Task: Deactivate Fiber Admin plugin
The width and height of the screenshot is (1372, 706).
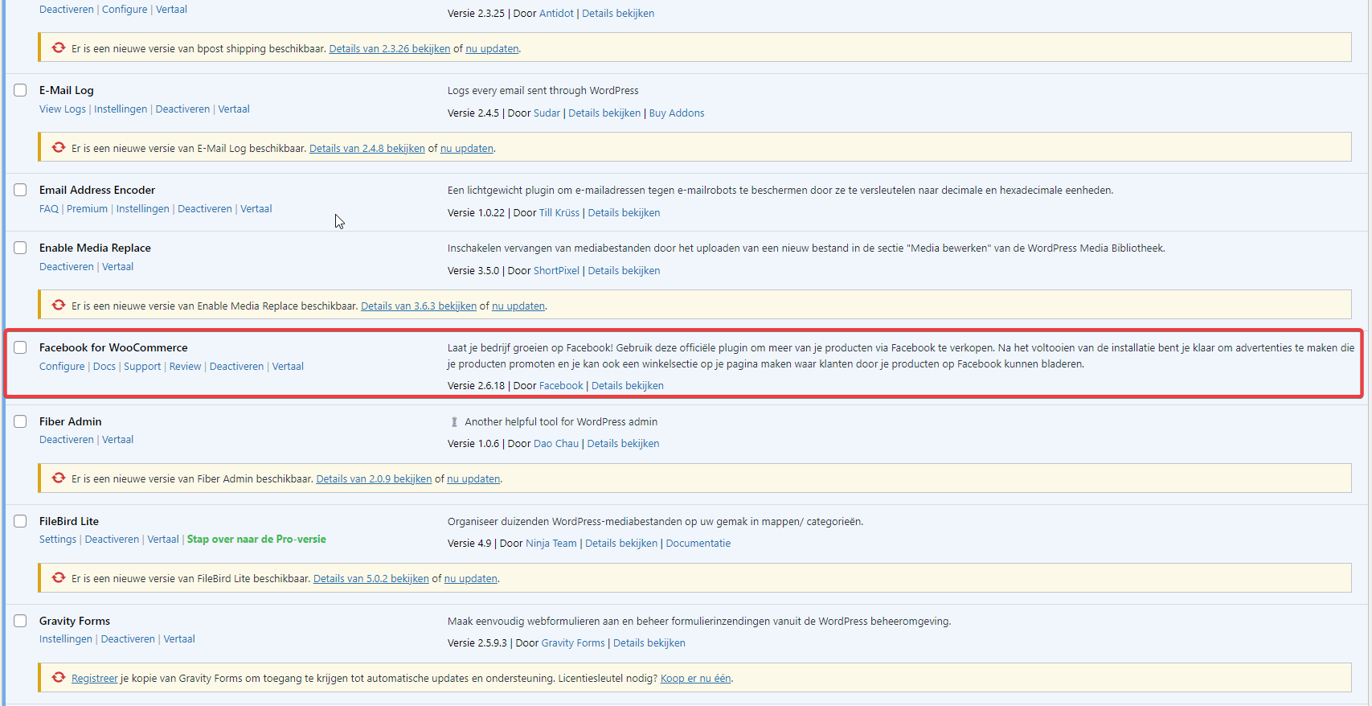Action: pos(67,440)
